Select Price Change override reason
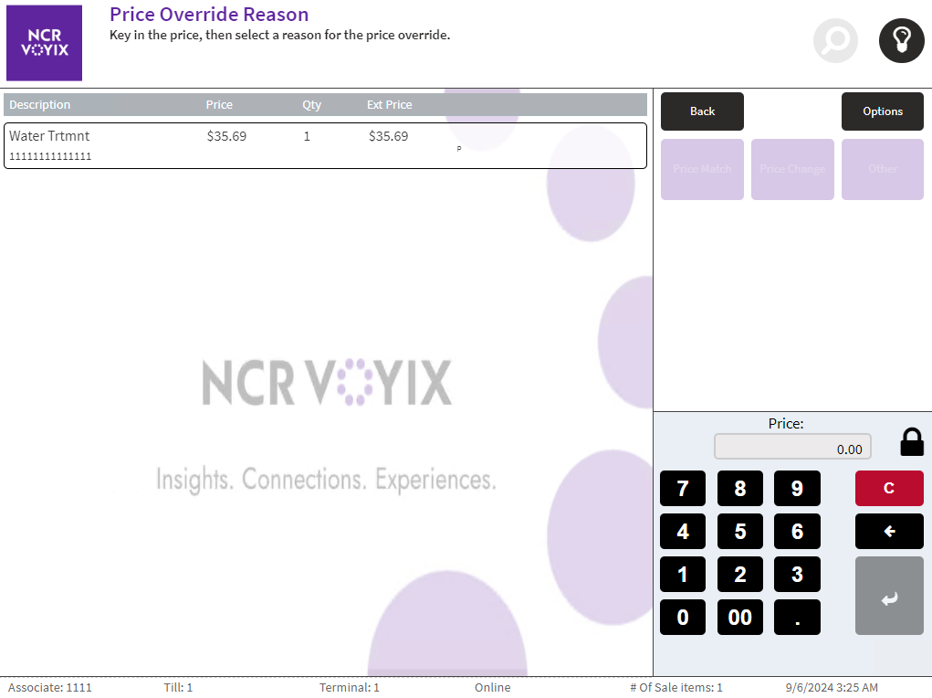 point(792,169)
